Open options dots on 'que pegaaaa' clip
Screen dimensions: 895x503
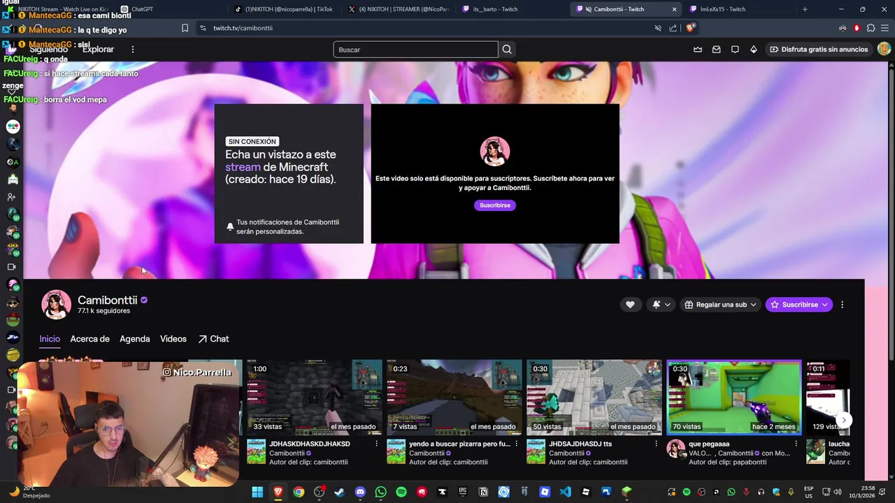[796, 444]
